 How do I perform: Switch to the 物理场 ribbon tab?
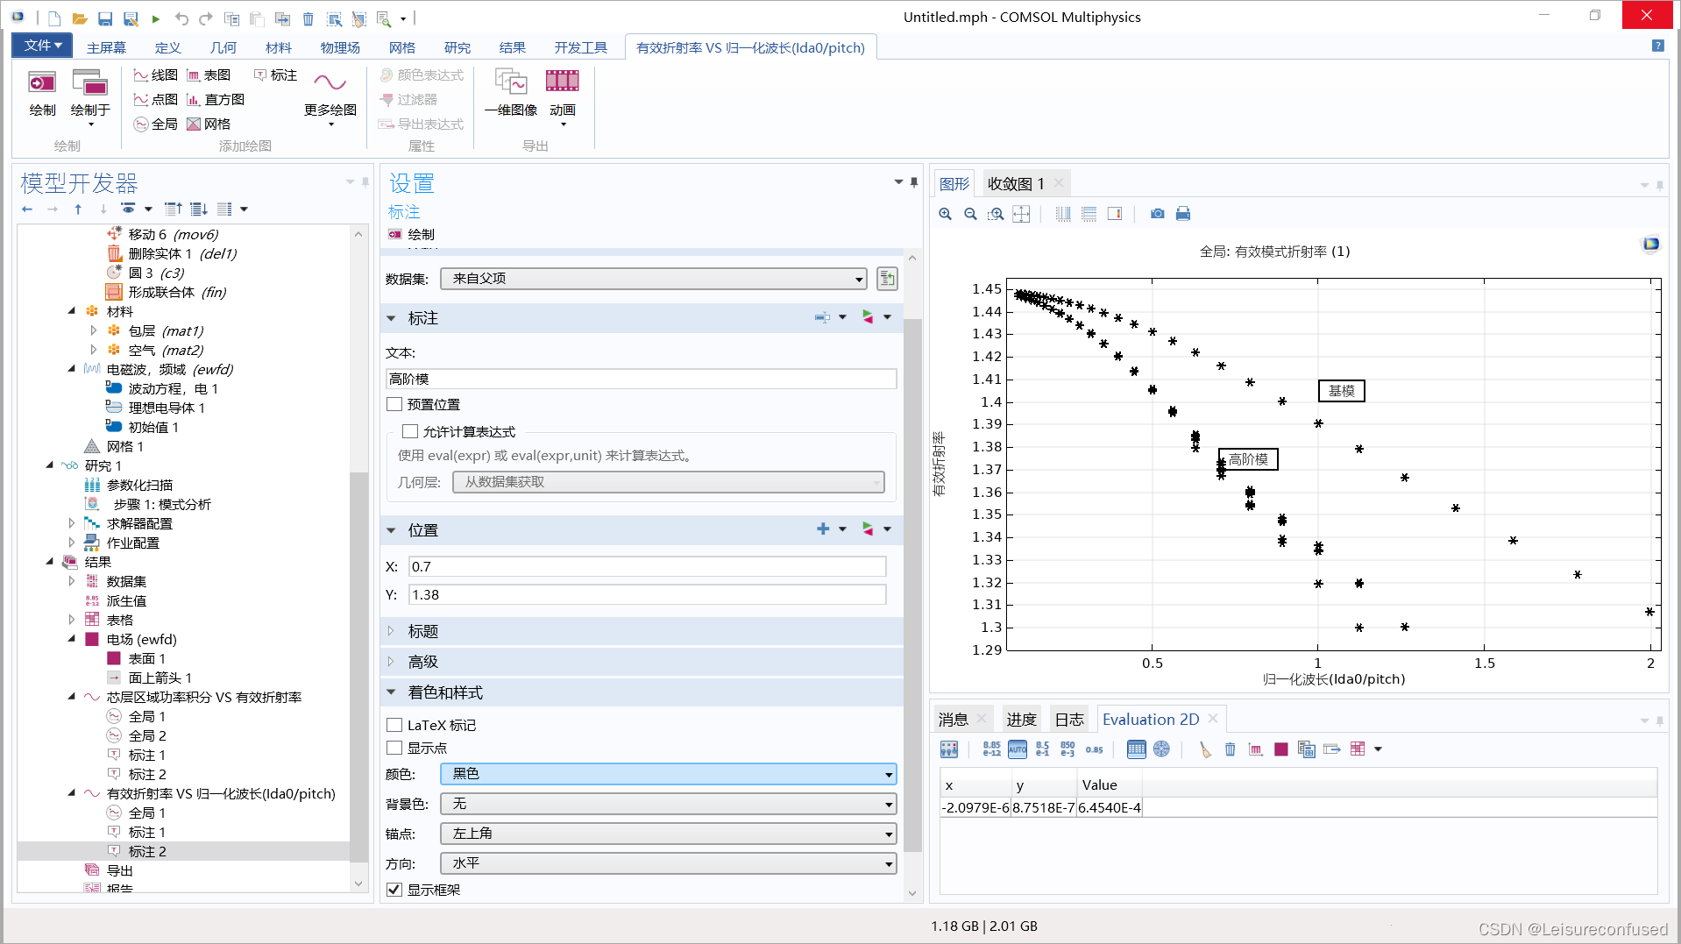click(x=340, y=47)
